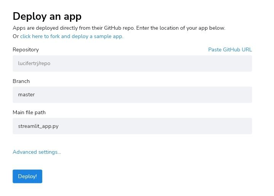Click the word 'Or' before sample link
274x196 pixels.
click(16, 36)
